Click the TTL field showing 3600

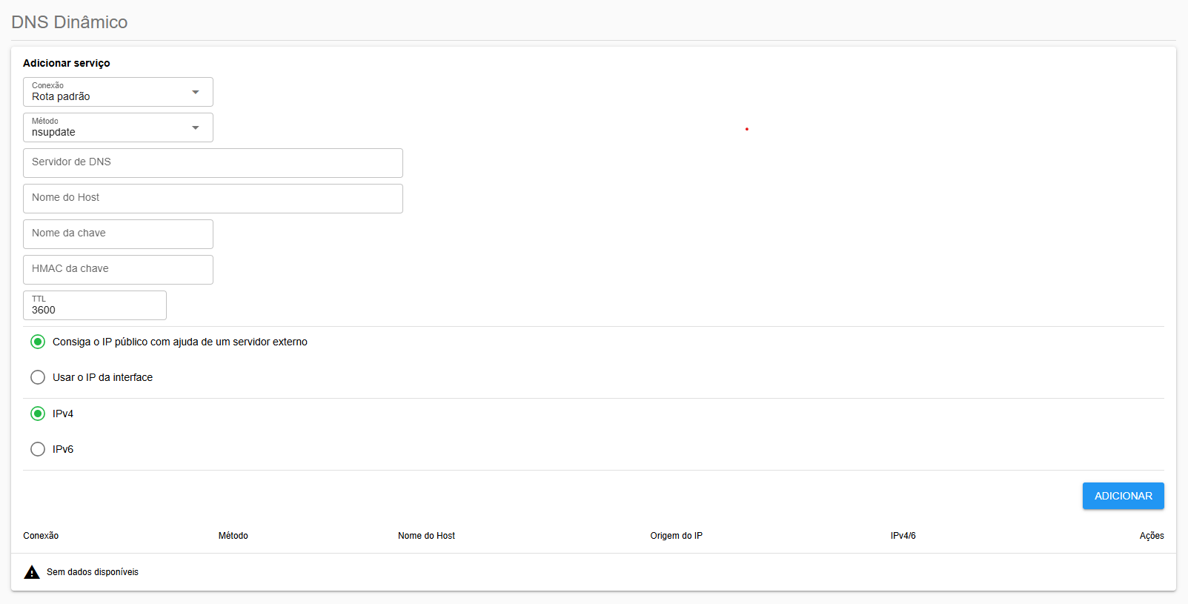(95, 307)
